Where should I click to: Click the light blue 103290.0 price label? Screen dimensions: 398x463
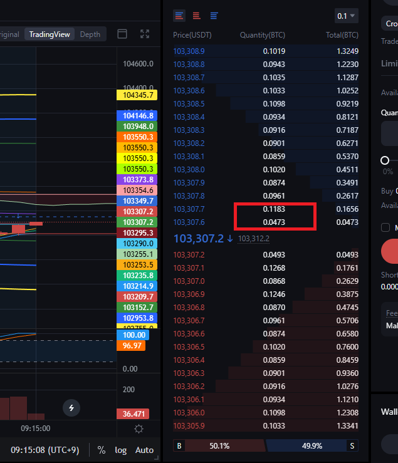pos(137,244)
